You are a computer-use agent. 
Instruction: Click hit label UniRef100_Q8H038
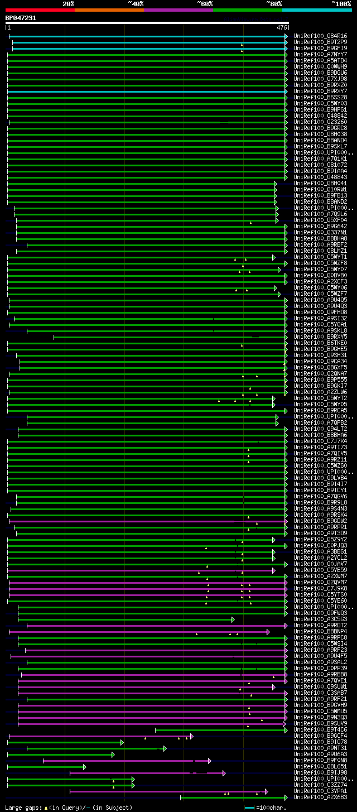(320, 134)
